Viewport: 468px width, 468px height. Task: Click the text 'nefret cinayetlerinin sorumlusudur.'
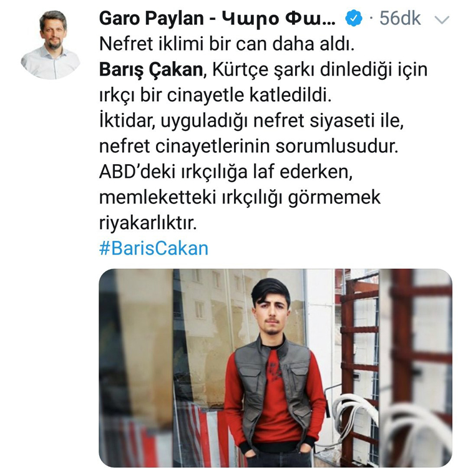[248, 147]
